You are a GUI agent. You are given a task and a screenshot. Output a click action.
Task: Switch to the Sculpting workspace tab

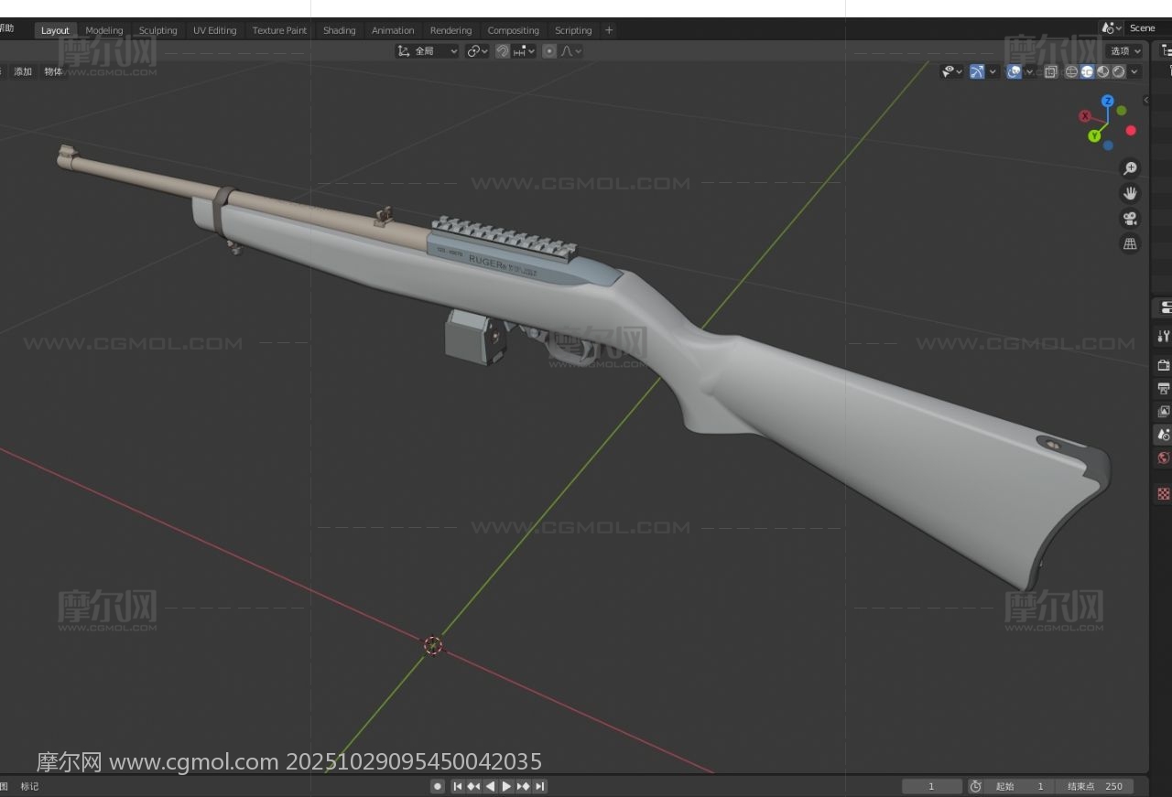(x=157, y=30)
